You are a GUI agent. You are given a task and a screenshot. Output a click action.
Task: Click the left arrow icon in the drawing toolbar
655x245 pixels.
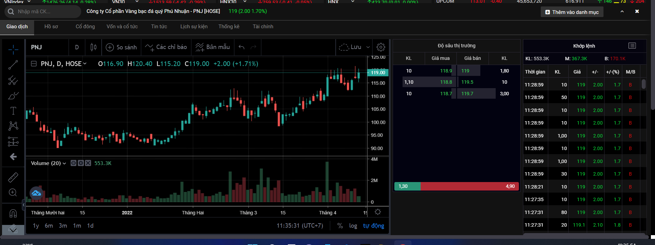13,157
